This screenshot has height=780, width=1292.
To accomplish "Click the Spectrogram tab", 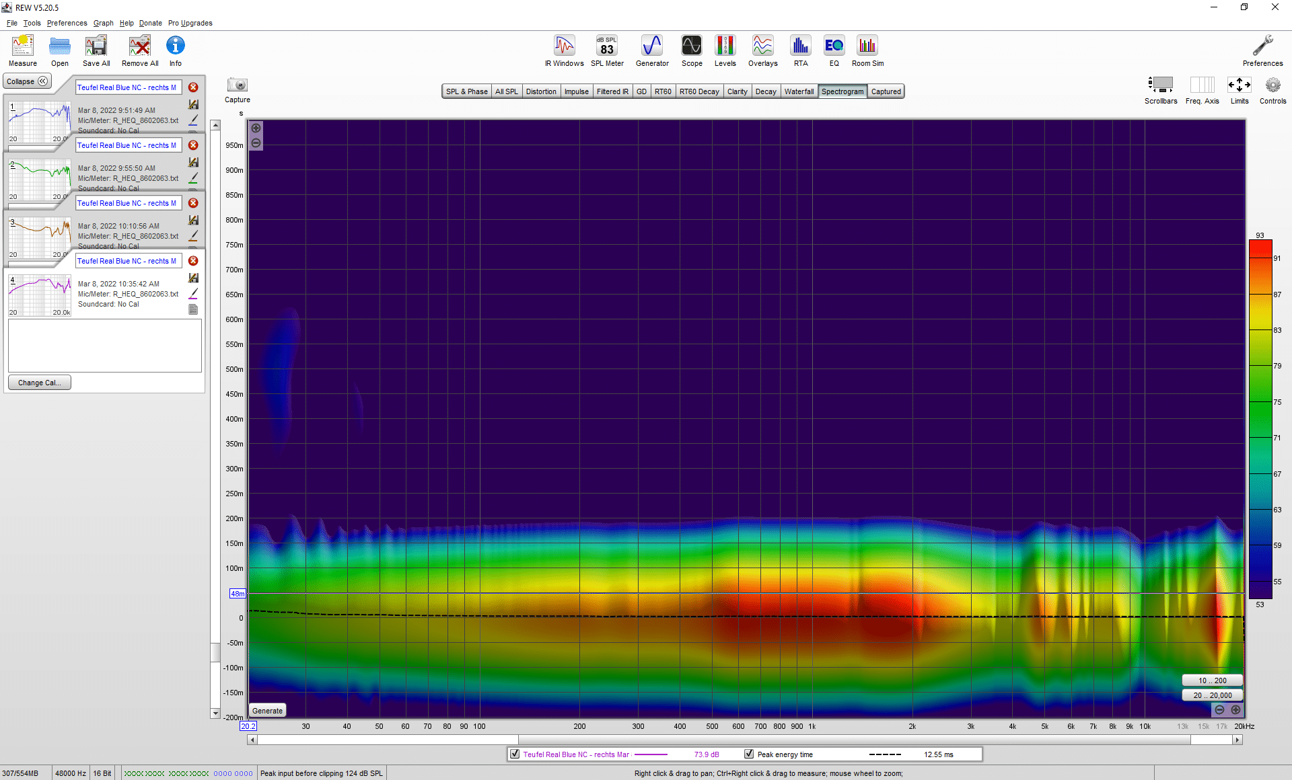I will click(x=842, y=91).
